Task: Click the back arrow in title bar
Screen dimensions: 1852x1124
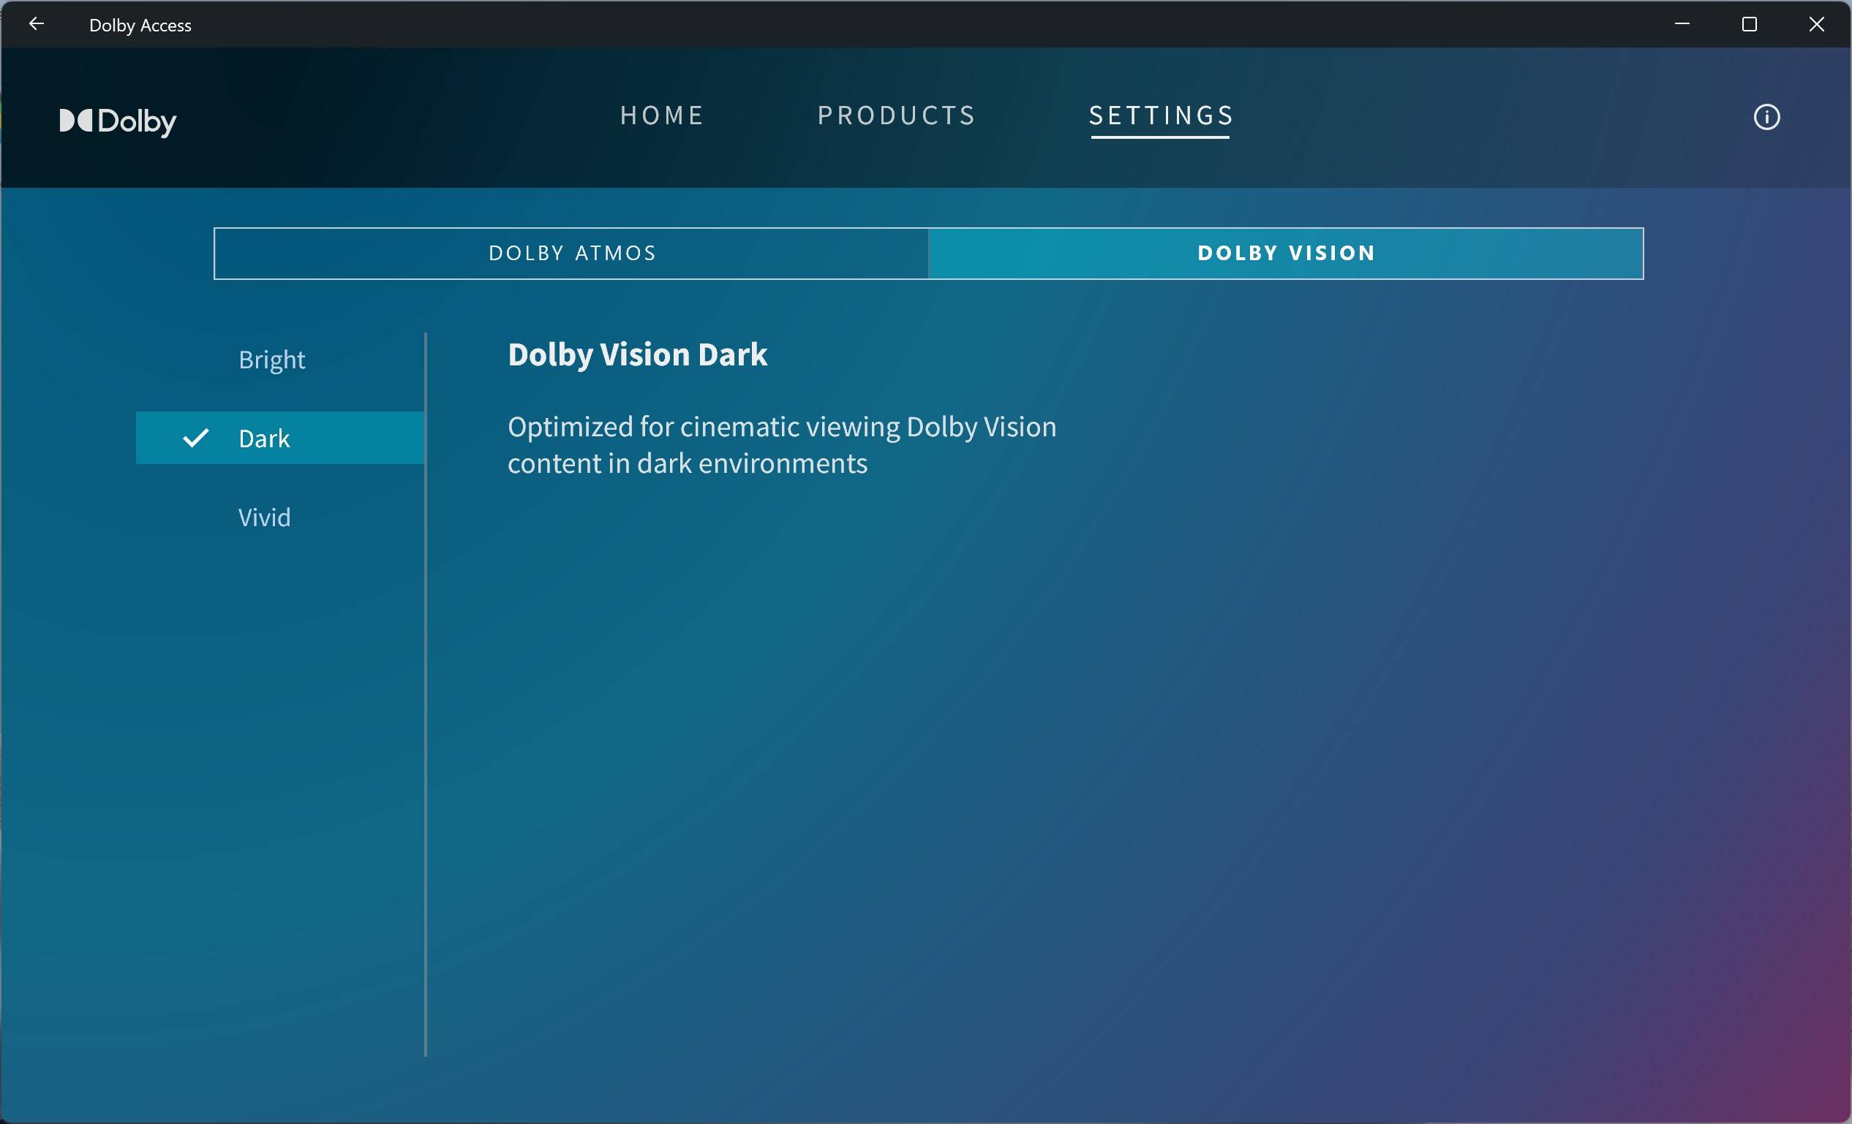Action: [36, 24]
